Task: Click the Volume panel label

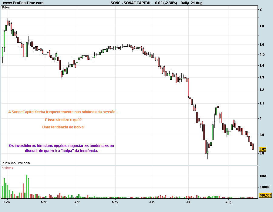Action: [x=8, y=168]
